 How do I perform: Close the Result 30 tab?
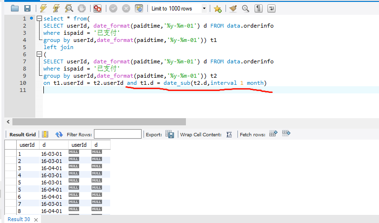tap(36, 220)
